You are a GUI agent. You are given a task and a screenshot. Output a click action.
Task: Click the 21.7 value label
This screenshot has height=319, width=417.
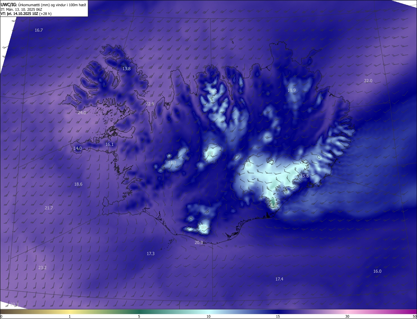[49, 208]
